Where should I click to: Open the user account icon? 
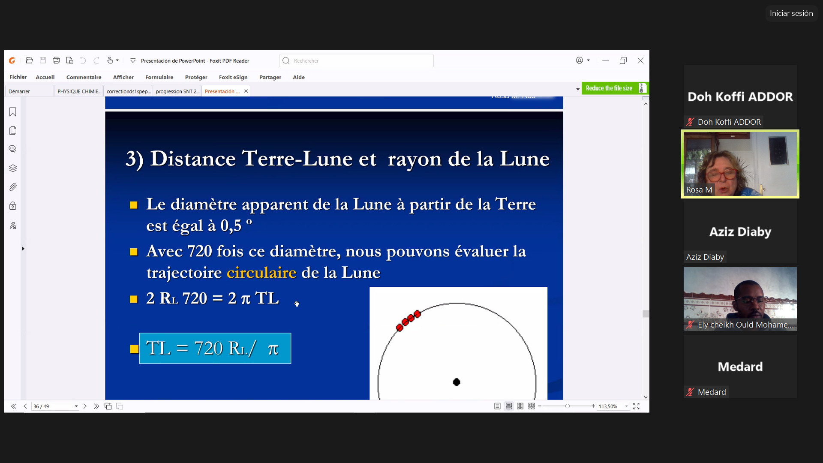pyautogui.click(x=580, y=60)
